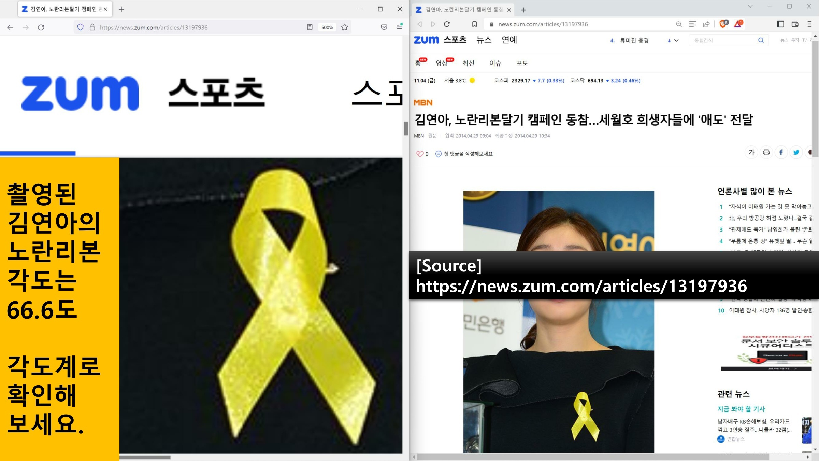Select the 최신 navigation tab
Screen dimensions: 819x461
468,63
